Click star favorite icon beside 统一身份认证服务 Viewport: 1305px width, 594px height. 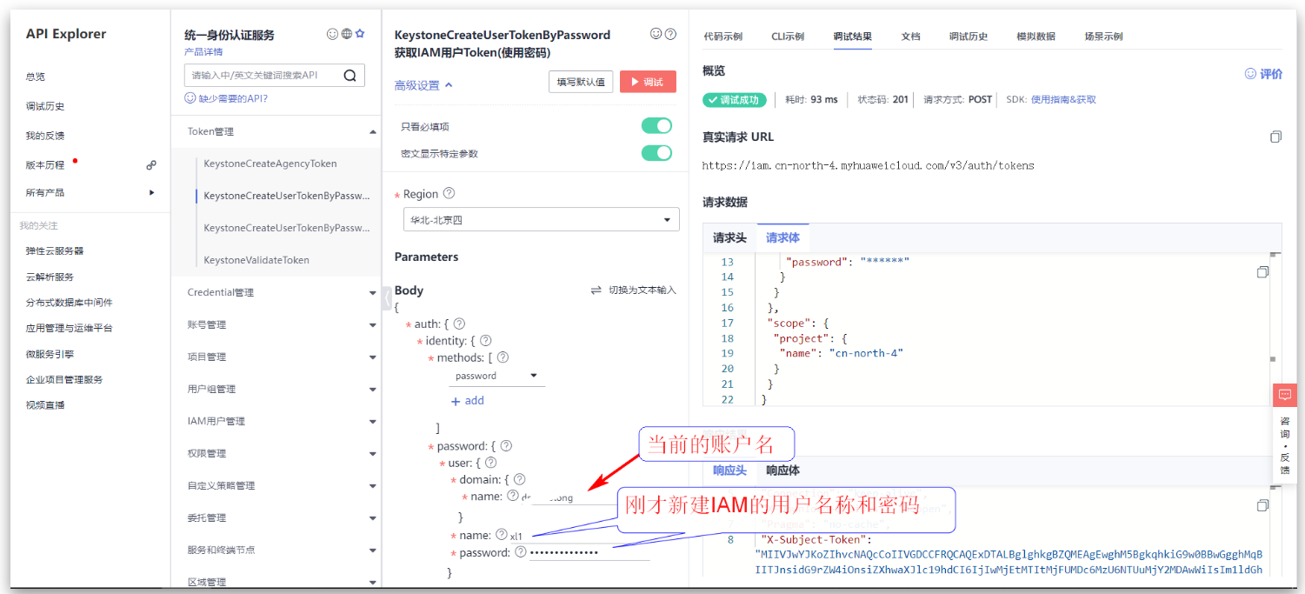[x=360, y=34]
